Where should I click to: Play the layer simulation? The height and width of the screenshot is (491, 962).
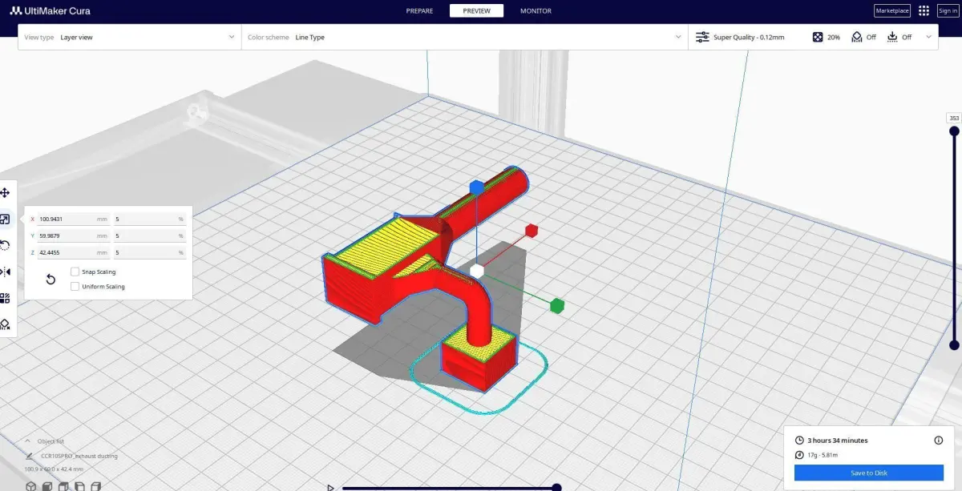pyautogui.click(x=330, y=487)
